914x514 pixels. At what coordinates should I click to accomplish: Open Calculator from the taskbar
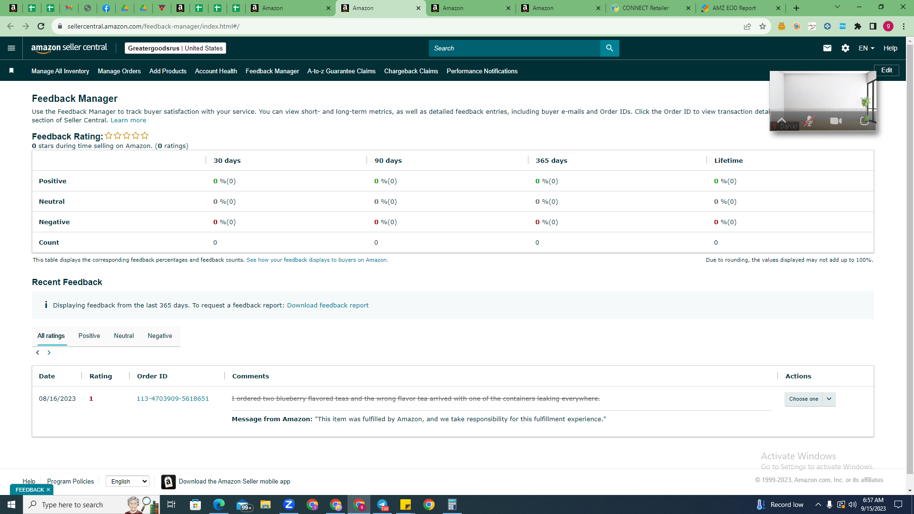click(452, 504)
